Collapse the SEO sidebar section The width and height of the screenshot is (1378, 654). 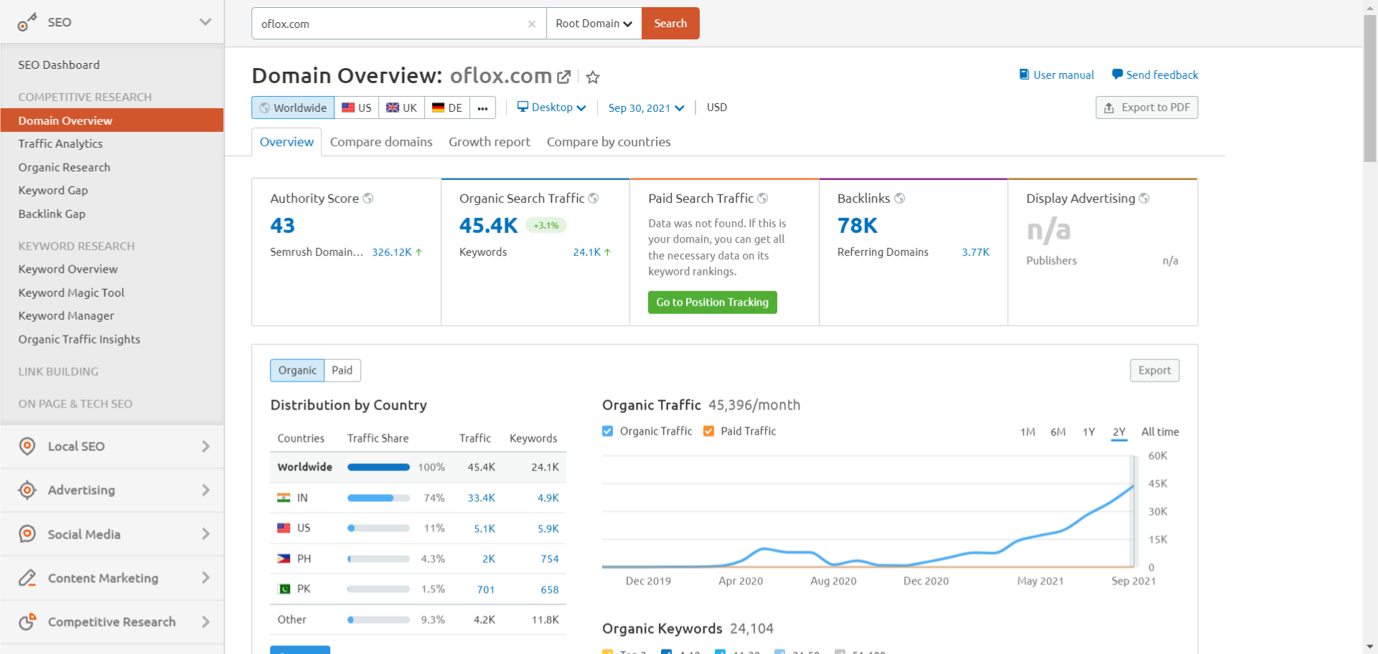point(205,22)
